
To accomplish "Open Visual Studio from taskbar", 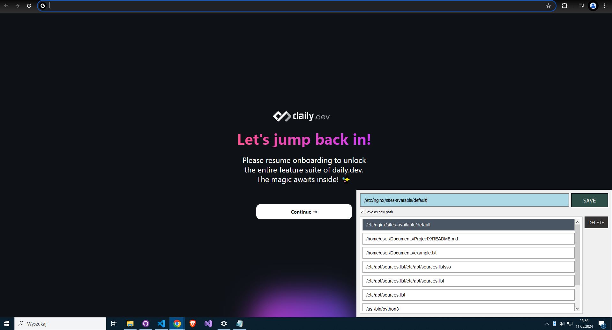I will [x=208, y=324].
